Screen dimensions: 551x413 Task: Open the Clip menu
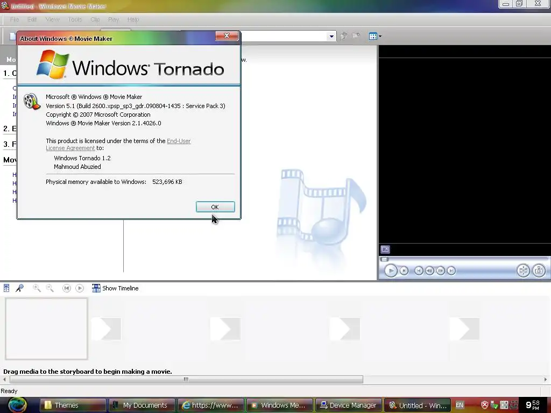(95, 19)
